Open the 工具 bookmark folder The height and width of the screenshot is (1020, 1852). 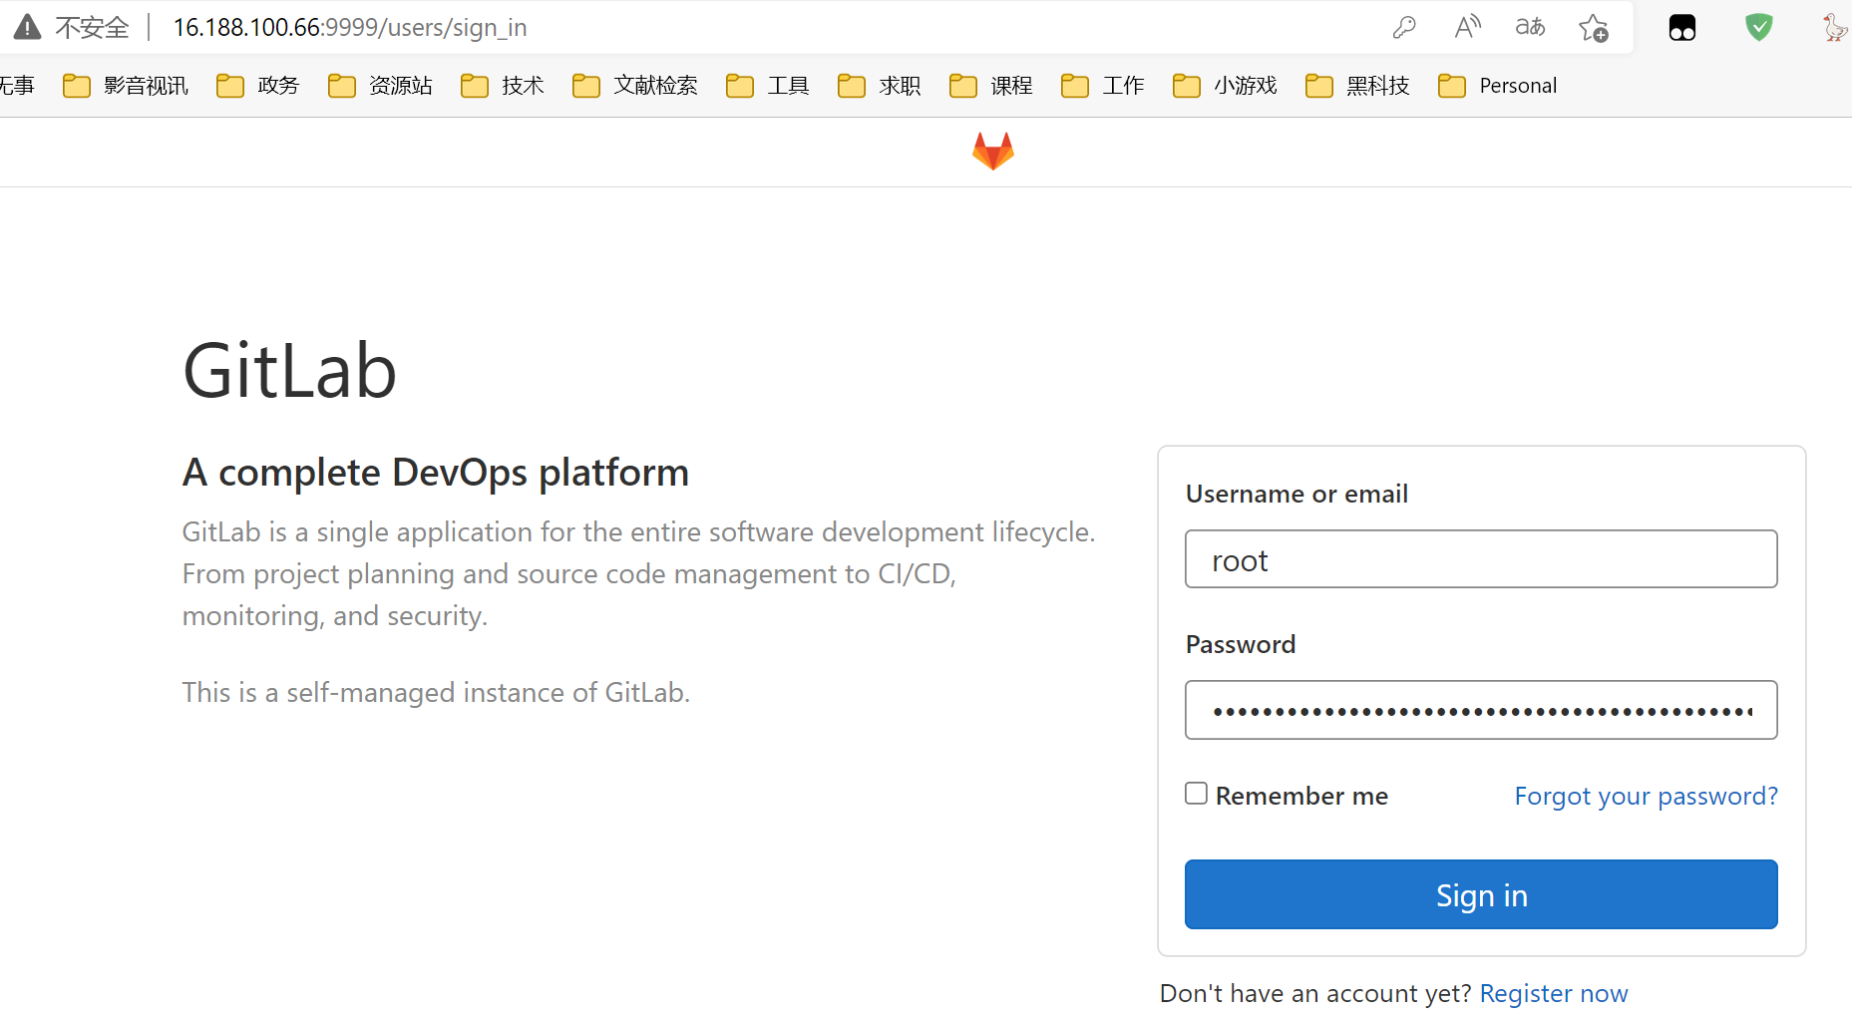pos(768,86)
